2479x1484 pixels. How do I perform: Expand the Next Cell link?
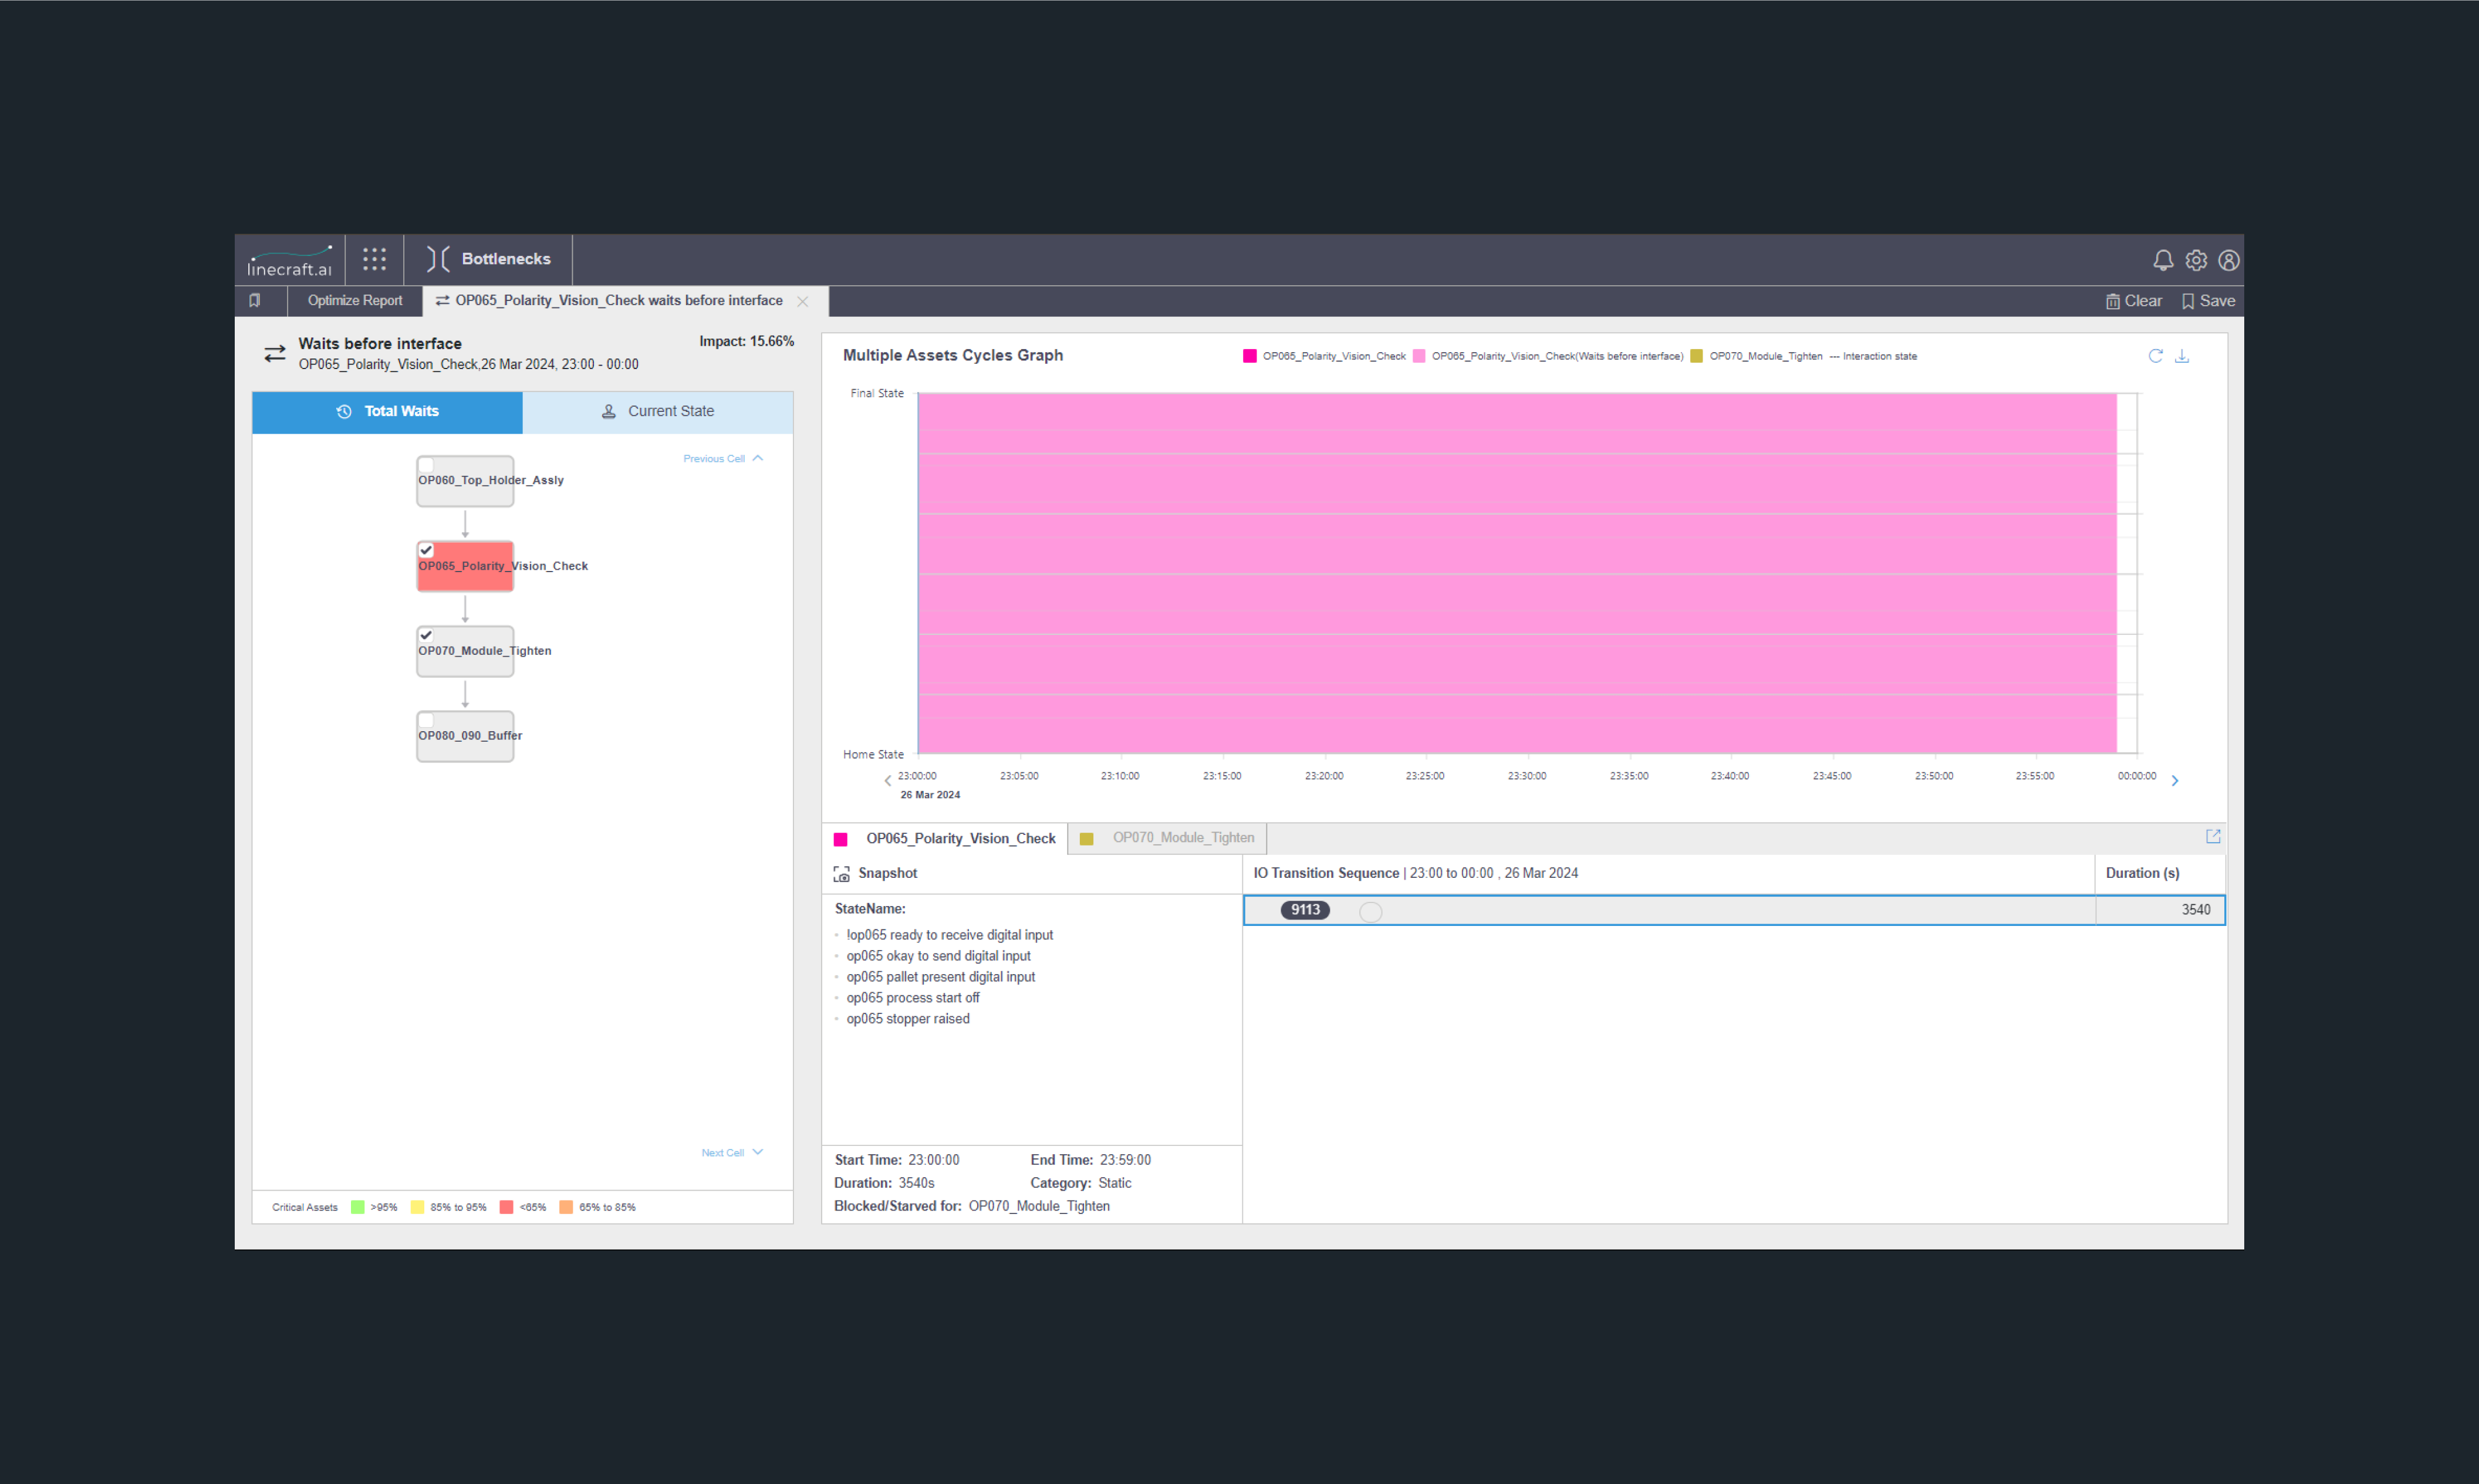[732, 1152]
